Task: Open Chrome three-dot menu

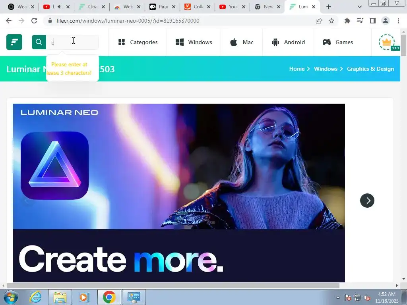Action: pyautogui.click(x=398, y=21)
